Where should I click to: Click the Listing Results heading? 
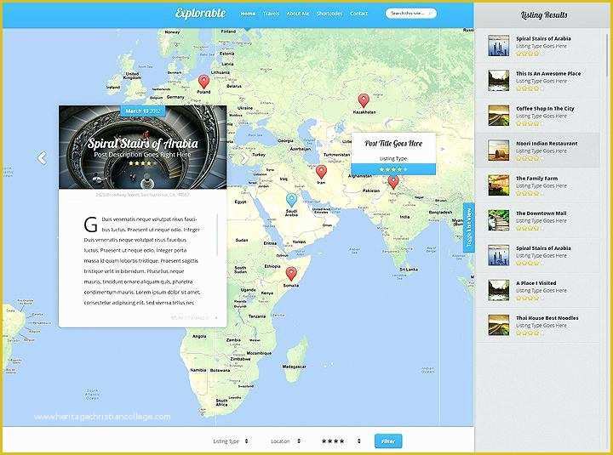click(x=544, y=14)
